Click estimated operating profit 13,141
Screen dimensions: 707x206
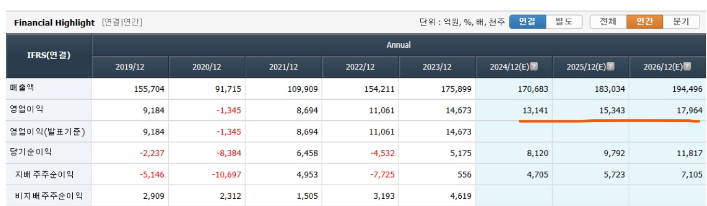tap(536, 111)
